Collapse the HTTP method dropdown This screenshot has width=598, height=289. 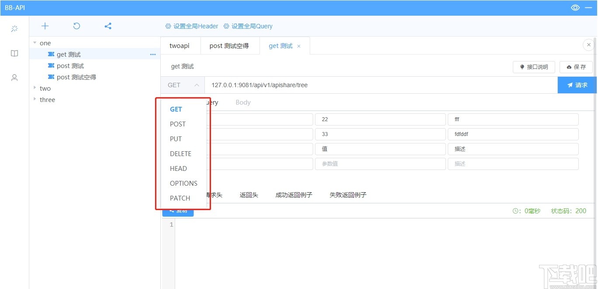point(196,85)
